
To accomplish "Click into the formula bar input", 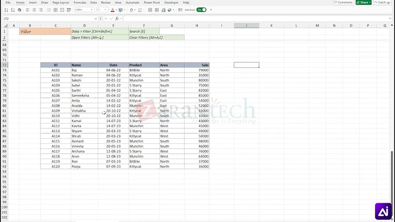I will coord(255,19).
